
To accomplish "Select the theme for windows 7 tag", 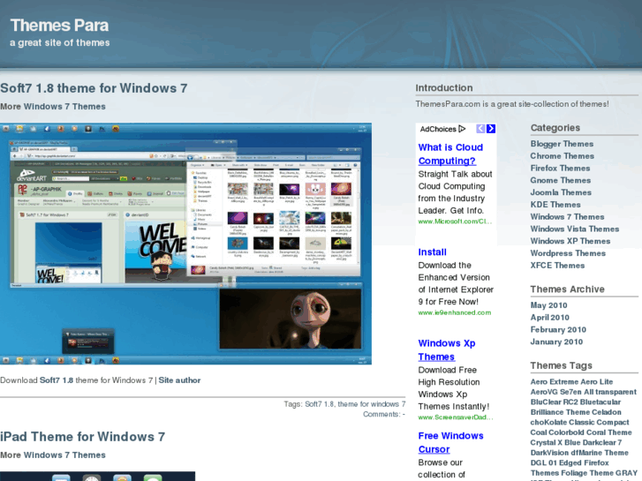I will 372,404.
